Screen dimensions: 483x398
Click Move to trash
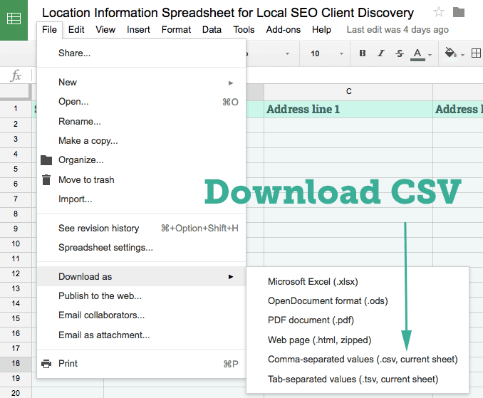coord(86,180)
